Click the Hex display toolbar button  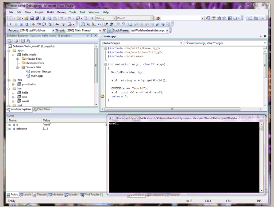[57, 24]
